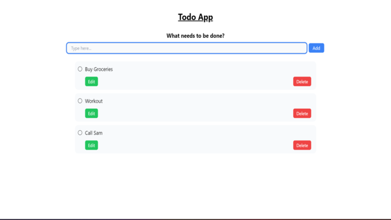The width and height of the screenshot is (391, 220).
Task: Click the blue Add button
Action: click(316, 48)
